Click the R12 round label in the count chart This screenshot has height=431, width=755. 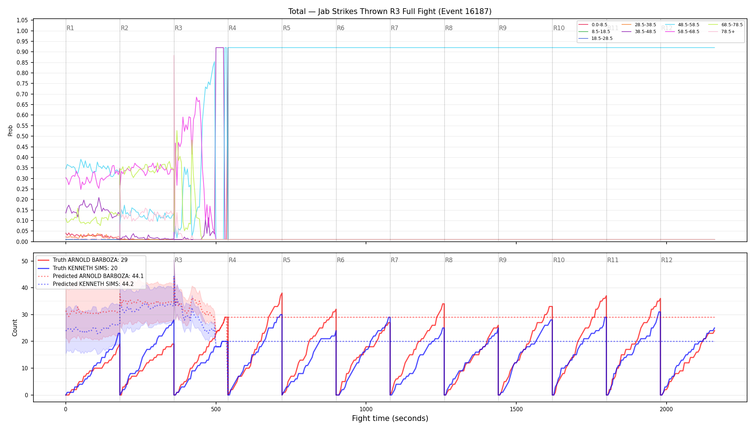(667, 260)
